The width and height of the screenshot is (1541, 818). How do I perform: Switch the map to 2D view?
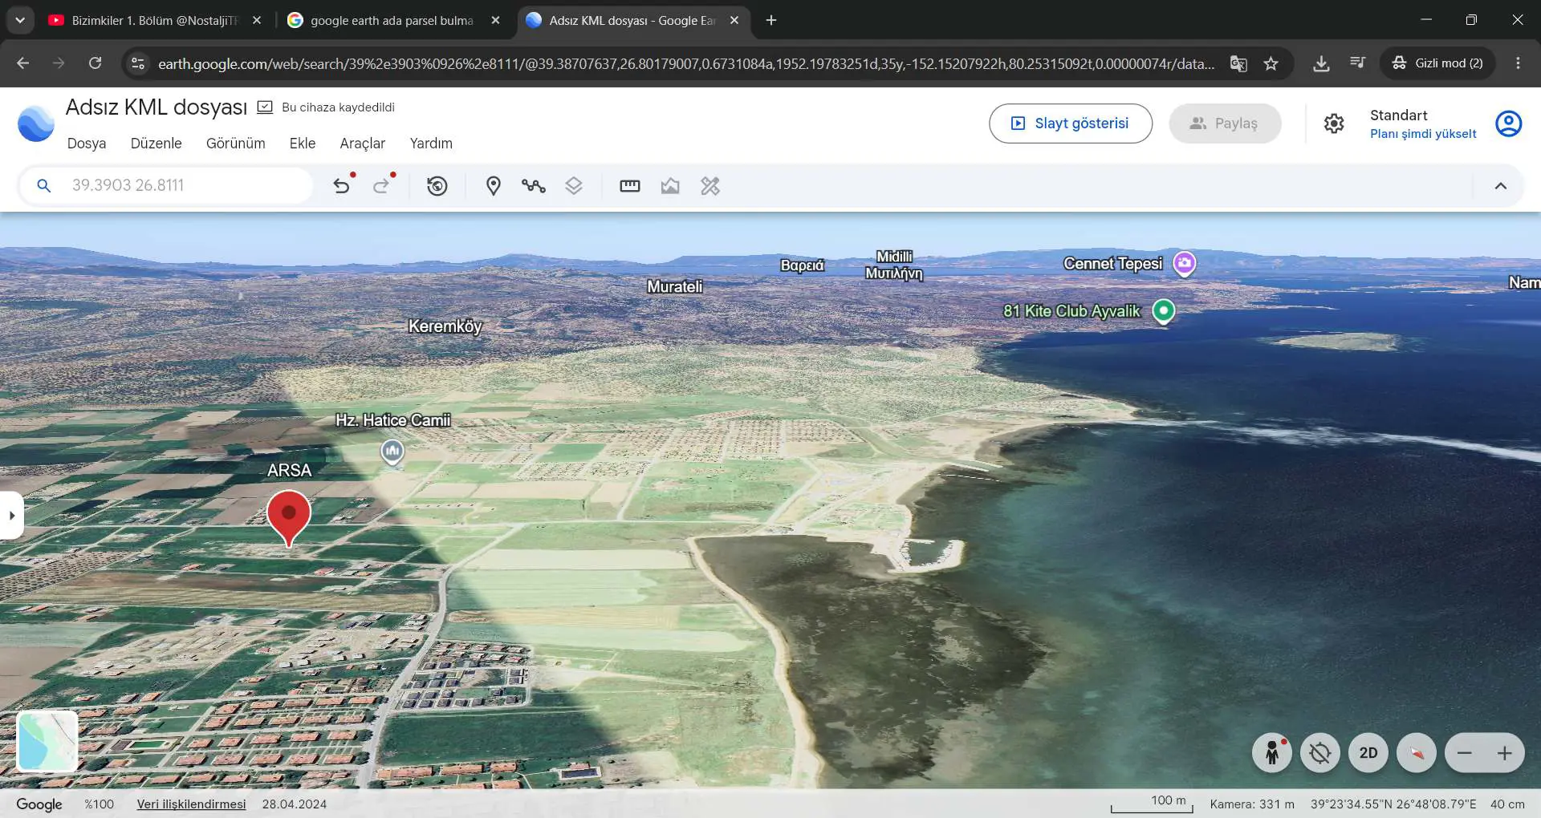[1368, 753]
